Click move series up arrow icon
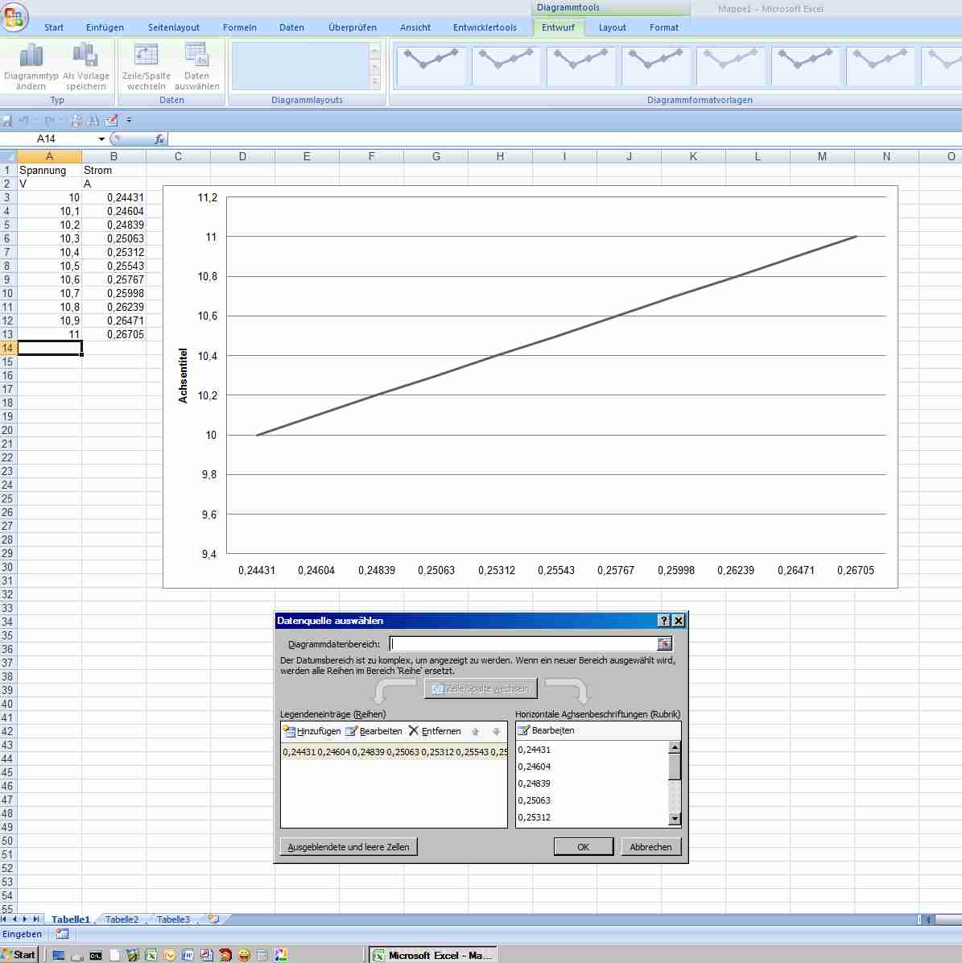The width and height of the screenshot is (962, 963). 475,731
